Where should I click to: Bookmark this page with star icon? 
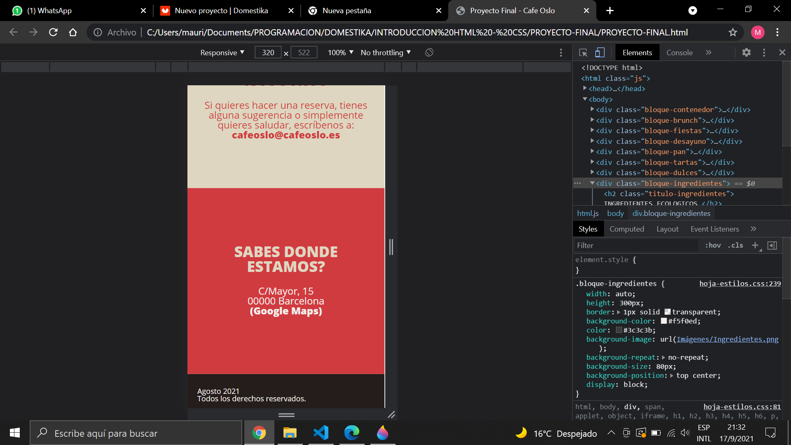pyautogui.click(x=732, y=32)
